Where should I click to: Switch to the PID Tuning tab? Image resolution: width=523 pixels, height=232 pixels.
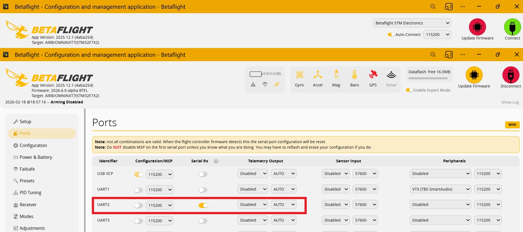(30, 193)
